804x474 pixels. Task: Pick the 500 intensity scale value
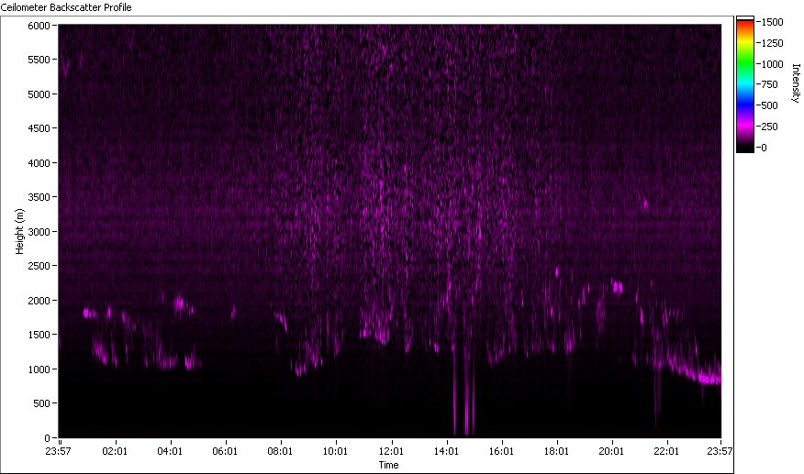770,105
